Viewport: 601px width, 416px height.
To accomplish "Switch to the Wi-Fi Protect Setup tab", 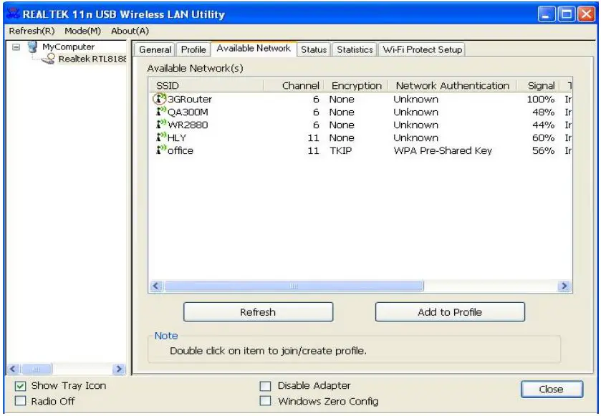I will pos(423,49).
